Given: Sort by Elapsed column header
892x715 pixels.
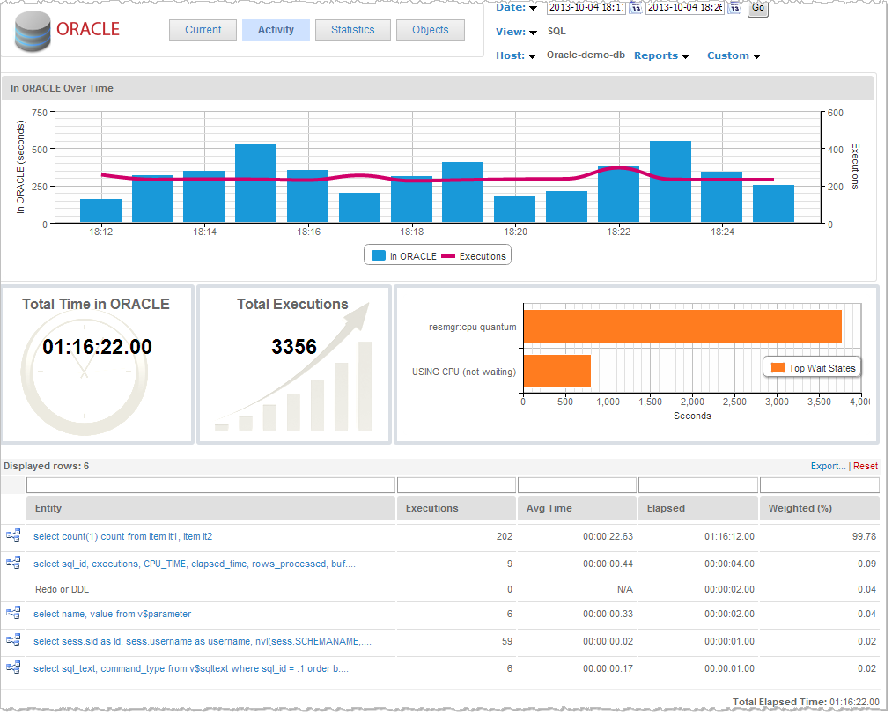Looking at the screenshot, I should pyautogui.click(x=698, y=508).
